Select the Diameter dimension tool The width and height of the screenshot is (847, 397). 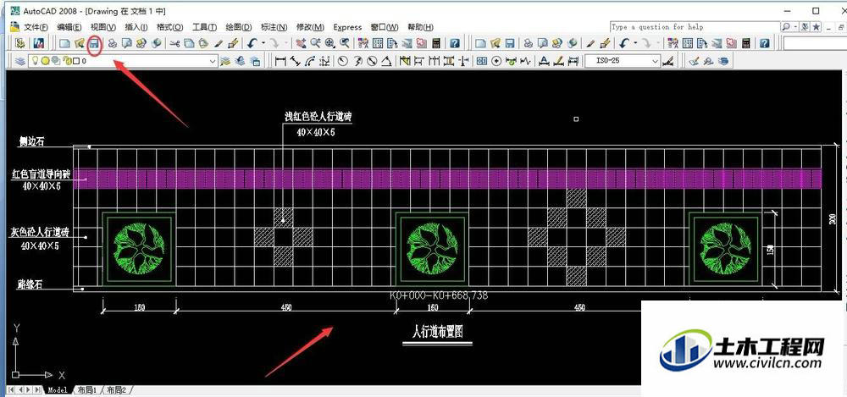coord(372,61)
